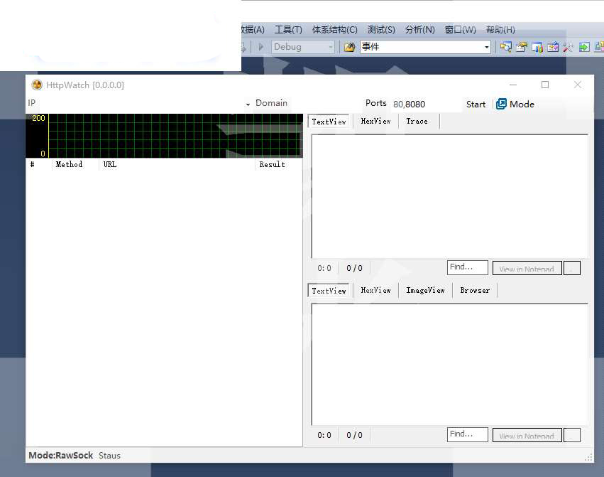The width and height of the screenshot is (604, 477).
Task: Expand the IP dropdown arrow
Action: 248,104
